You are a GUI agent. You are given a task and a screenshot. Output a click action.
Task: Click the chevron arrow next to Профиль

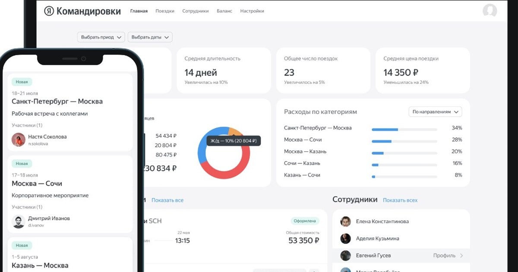tap(461, 256)
